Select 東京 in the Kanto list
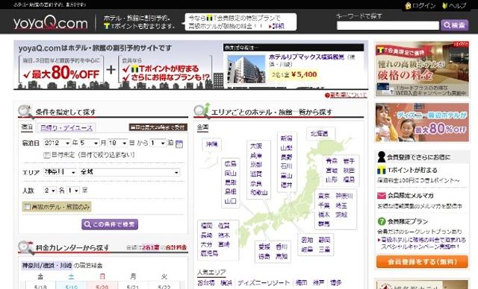 point(323,196)
